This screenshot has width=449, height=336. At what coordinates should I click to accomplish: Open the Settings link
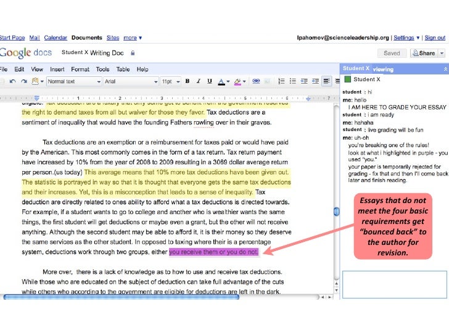pos(404,38)
